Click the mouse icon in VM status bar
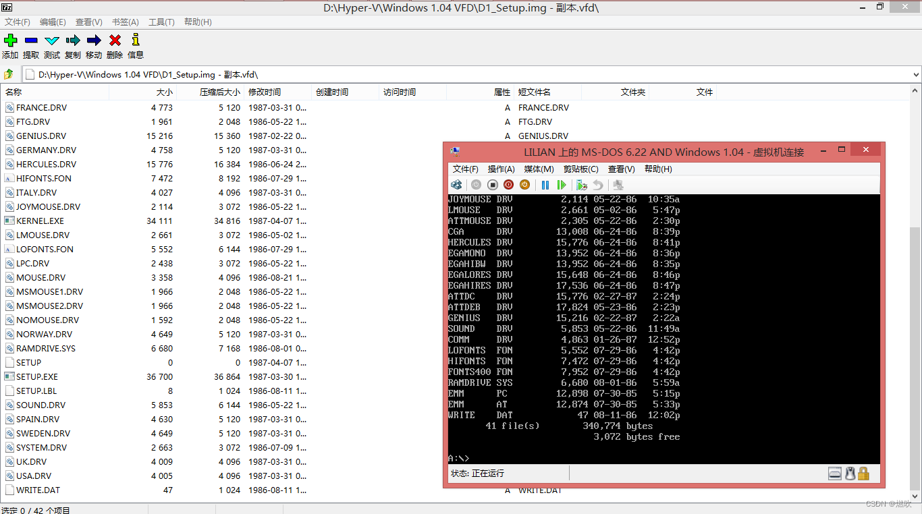 coord(850,474)
